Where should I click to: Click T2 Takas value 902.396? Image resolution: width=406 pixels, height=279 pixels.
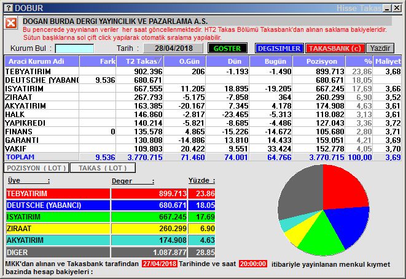[x=148, y=71]
